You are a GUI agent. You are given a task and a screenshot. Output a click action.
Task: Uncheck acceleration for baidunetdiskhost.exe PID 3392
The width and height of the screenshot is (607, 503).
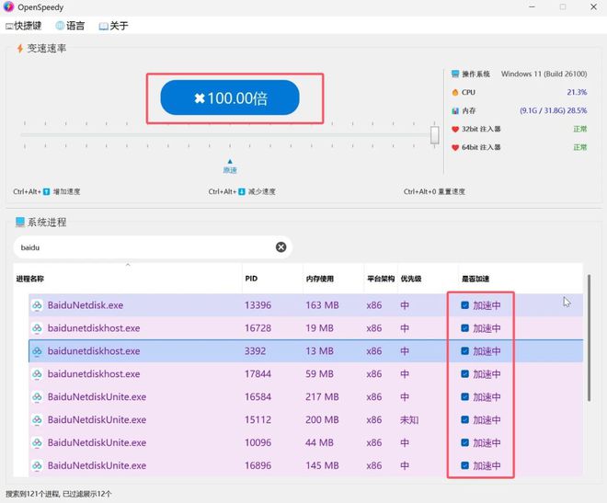click(x=465, y=351)
